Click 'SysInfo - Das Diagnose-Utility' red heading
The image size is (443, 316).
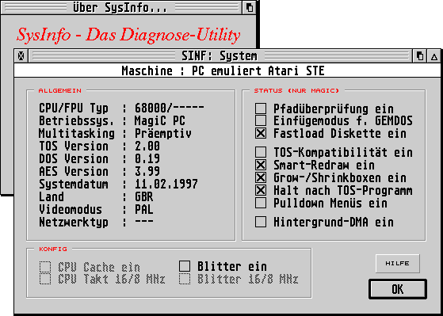[x=128, y=36]
